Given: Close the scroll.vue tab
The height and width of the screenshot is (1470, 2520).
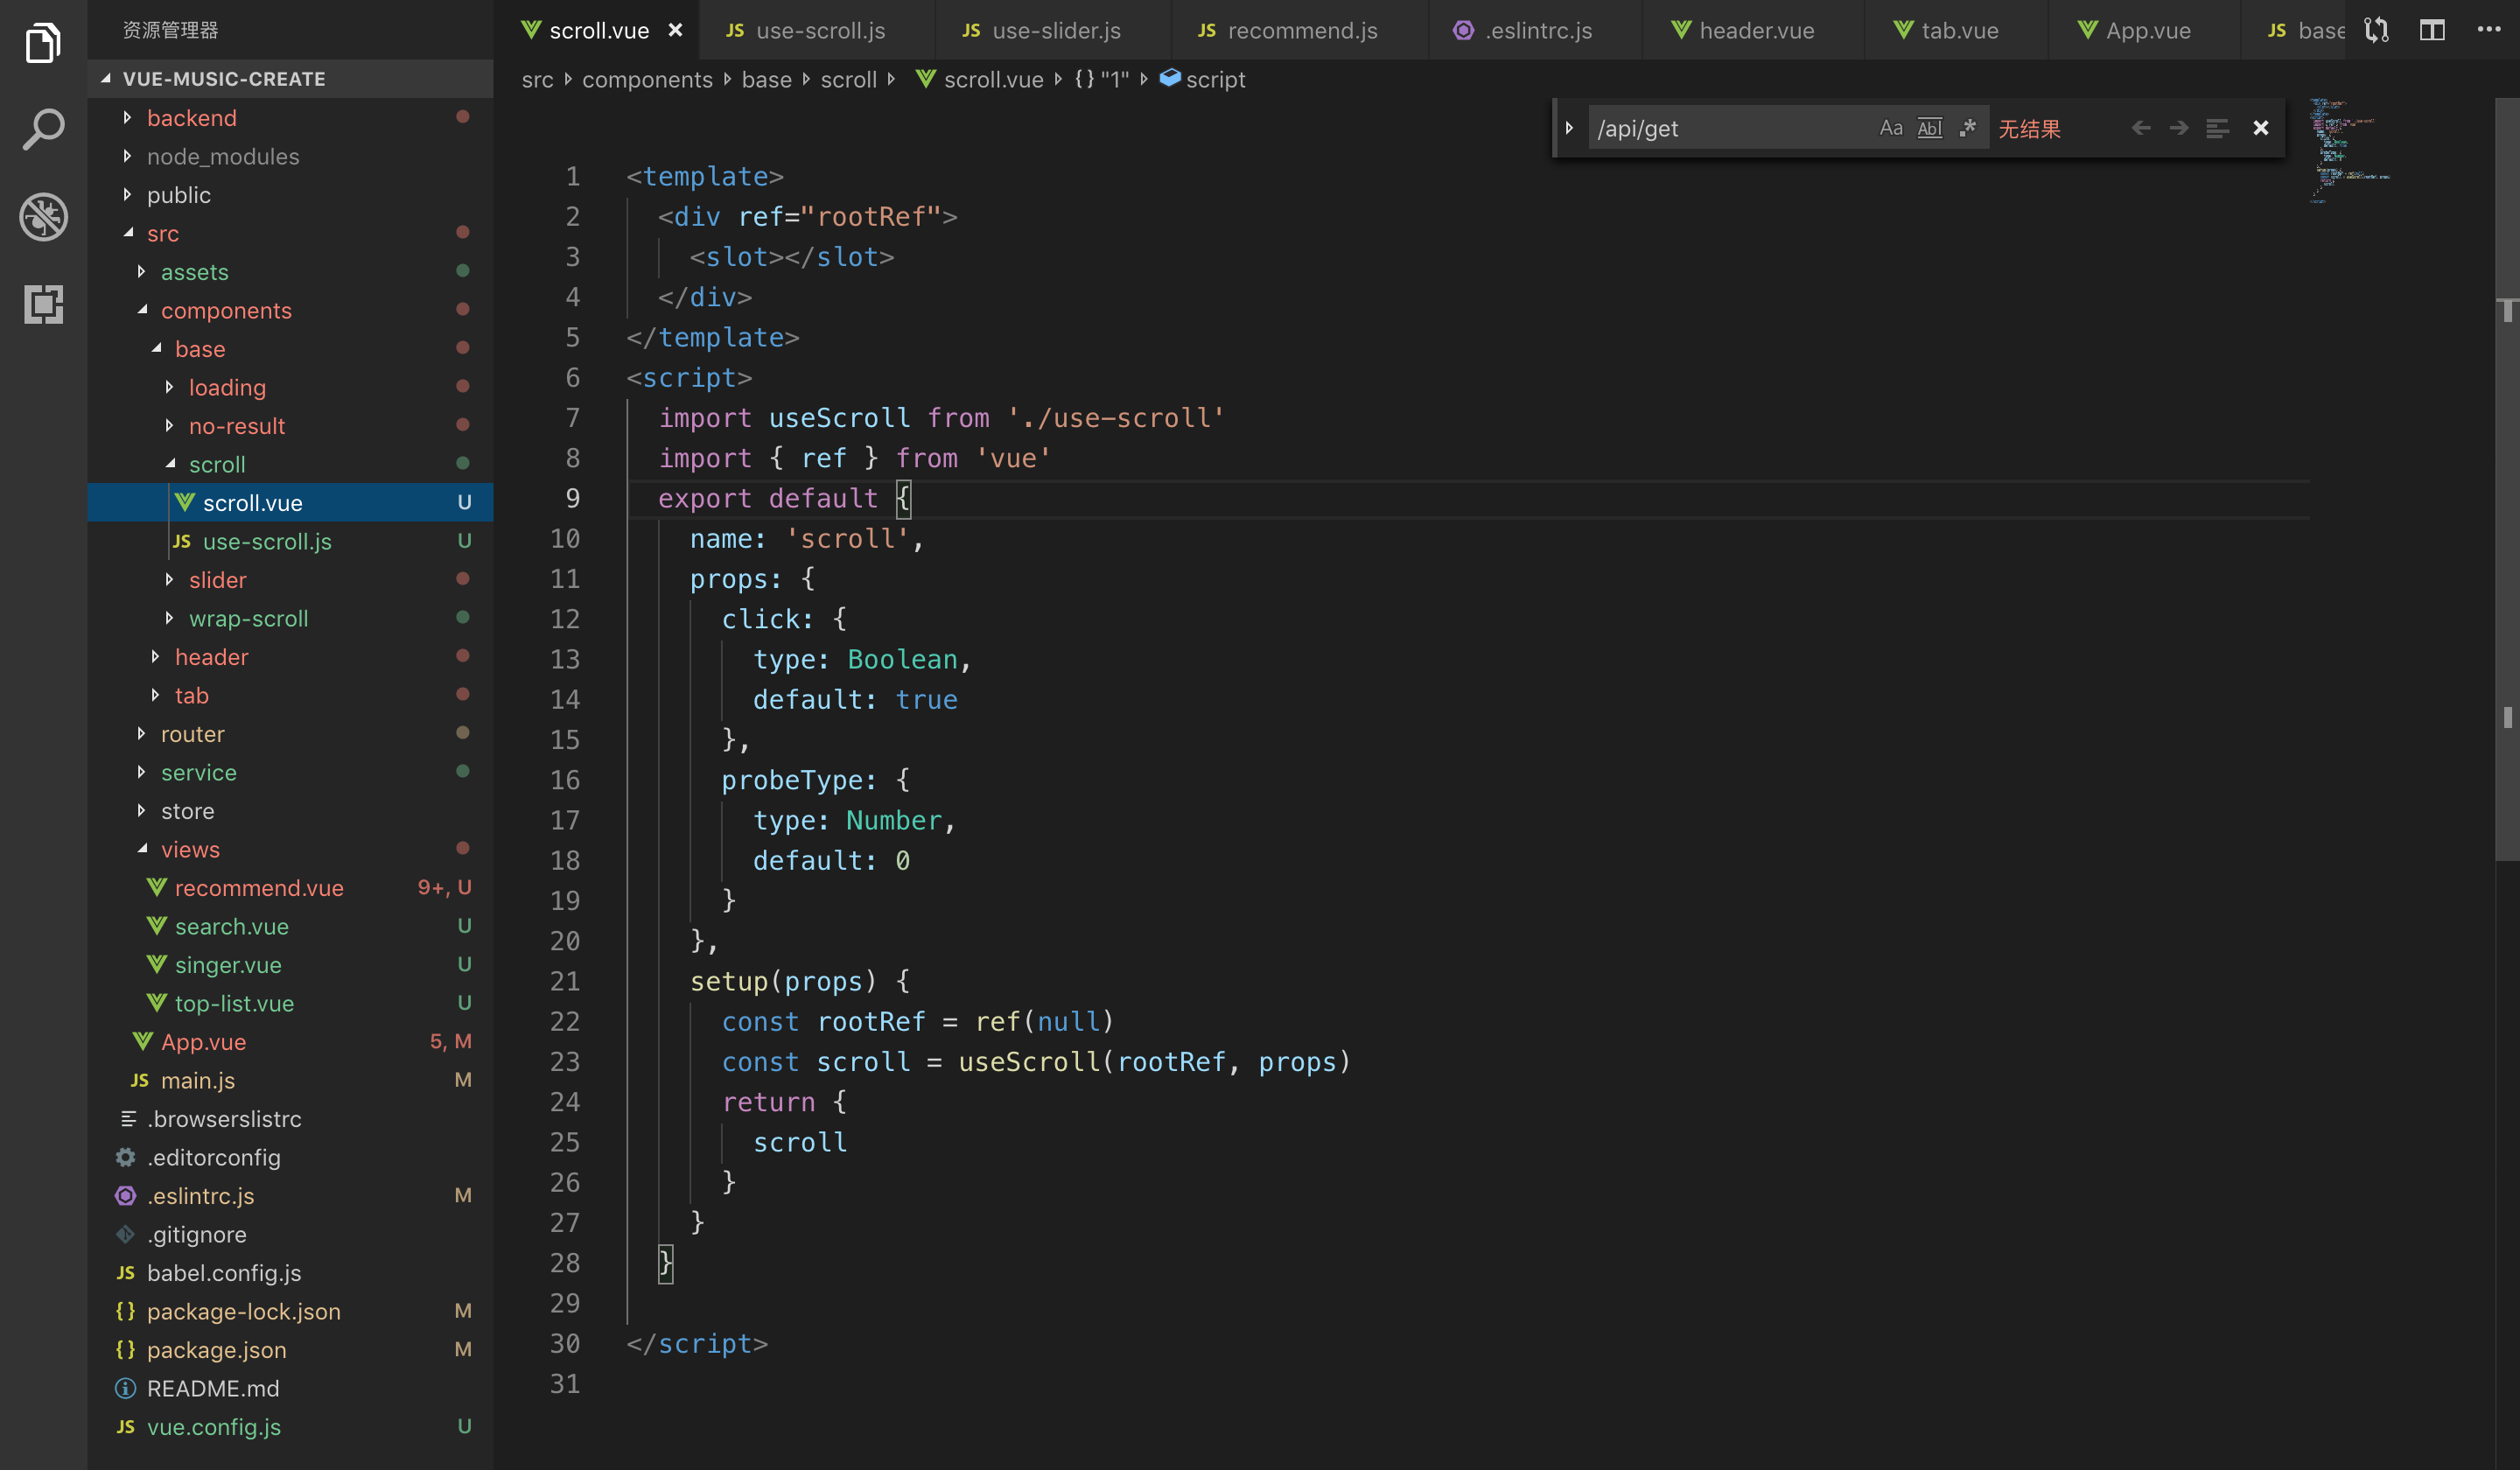Looking at the screenshot, I should (x=676, y=30).
